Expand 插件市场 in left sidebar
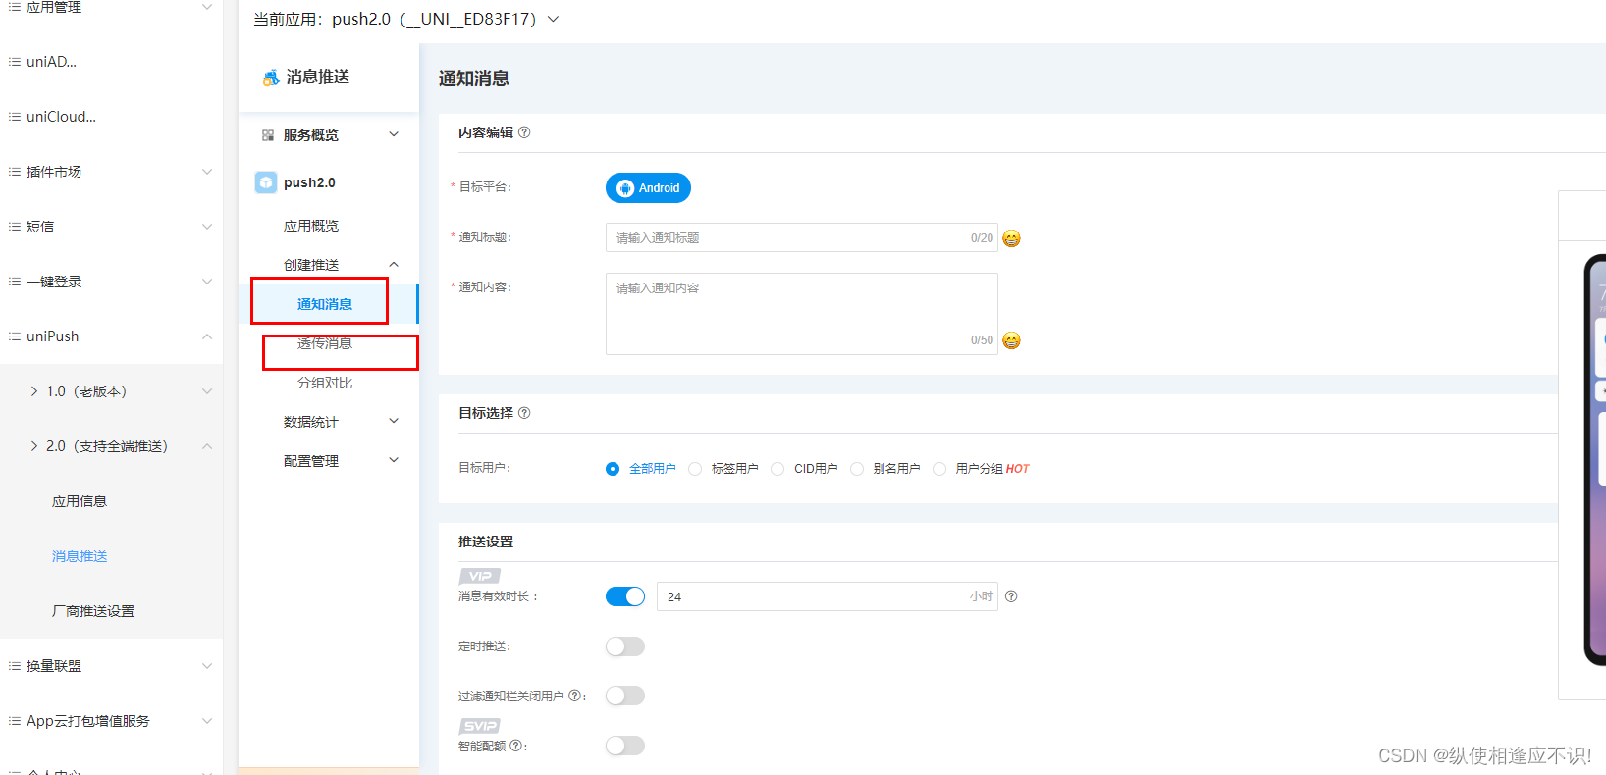The height and width of the screenshot is (775, 1606). click(x=207, y=172)
